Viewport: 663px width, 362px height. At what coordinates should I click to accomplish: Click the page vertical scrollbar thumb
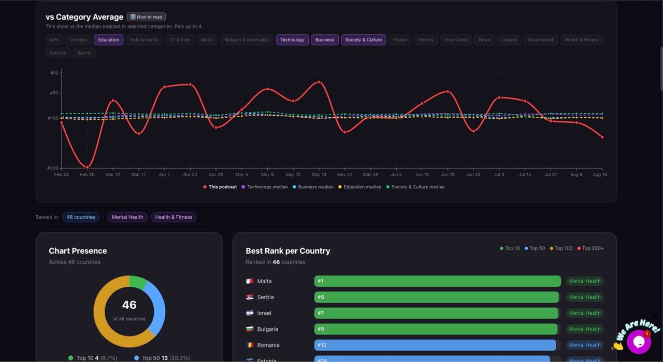[661, 68]
